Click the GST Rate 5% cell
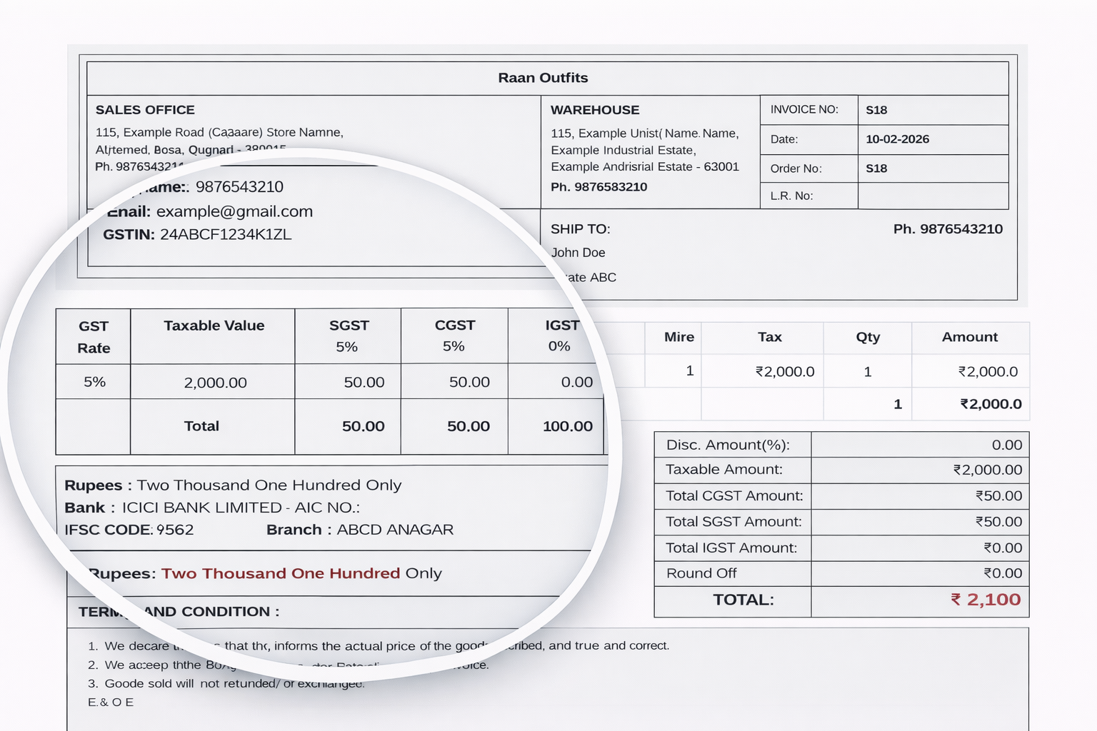Screen dimensions: 1097x731 93,382
